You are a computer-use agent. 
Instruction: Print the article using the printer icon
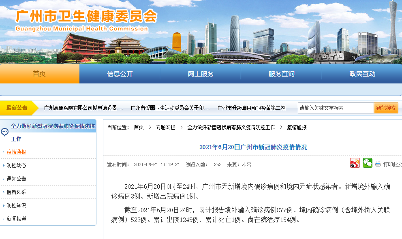coord(377,163)
